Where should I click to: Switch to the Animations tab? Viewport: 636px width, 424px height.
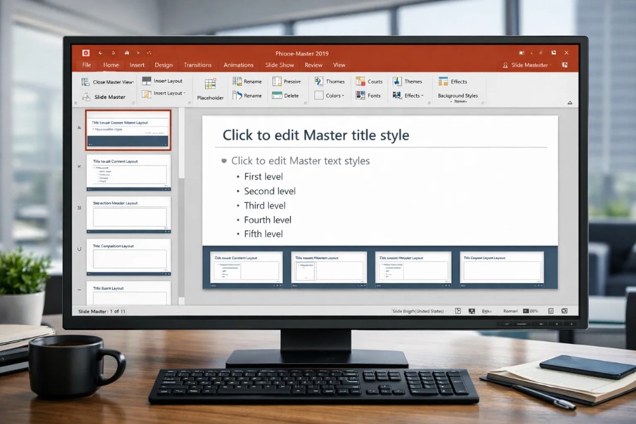238,65
